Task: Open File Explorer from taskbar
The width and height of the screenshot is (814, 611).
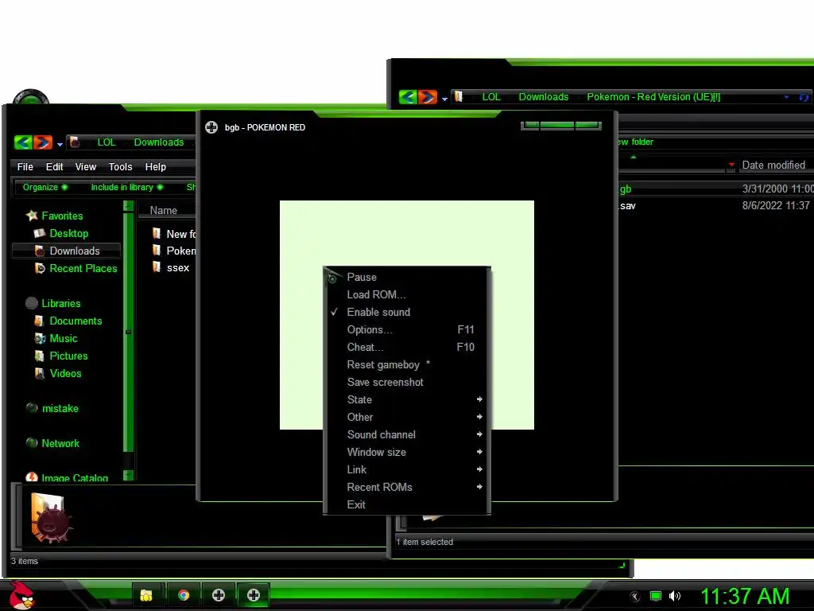Action: 146,595
